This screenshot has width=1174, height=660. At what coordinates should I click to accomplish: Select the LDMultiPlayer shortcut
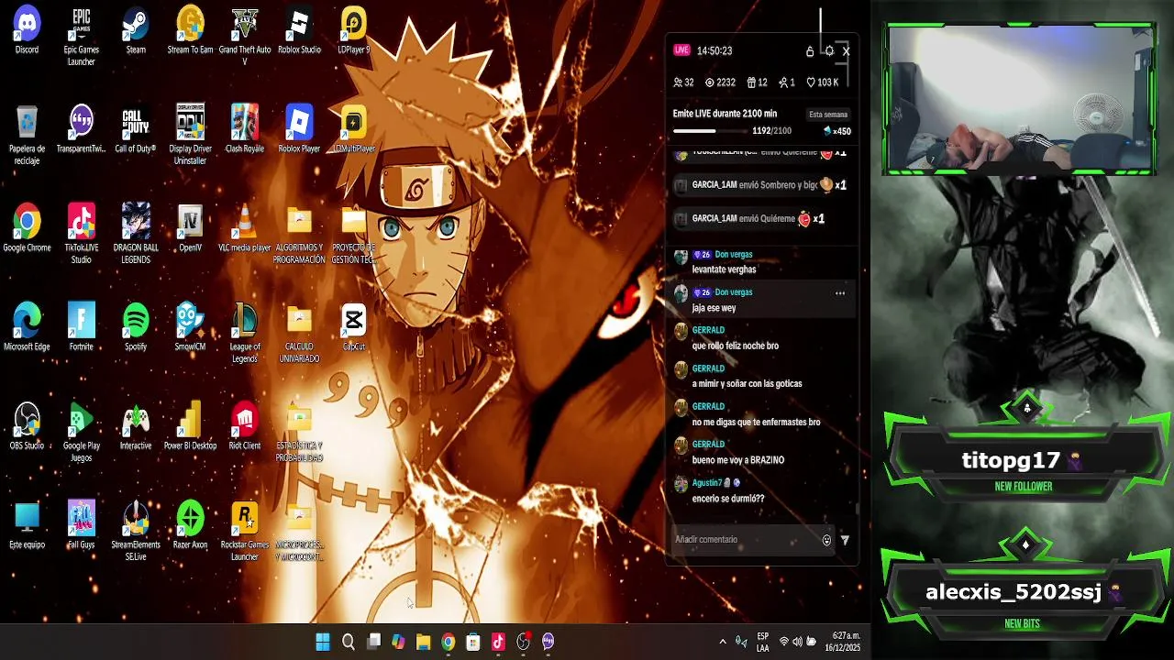coord(353,129)
